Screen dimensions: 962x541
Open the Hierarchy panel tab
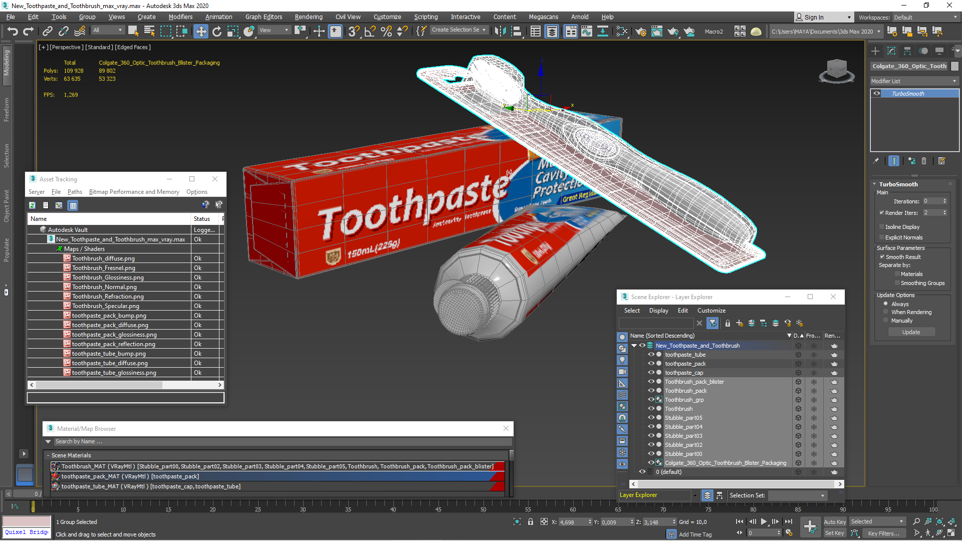point(907,51)
